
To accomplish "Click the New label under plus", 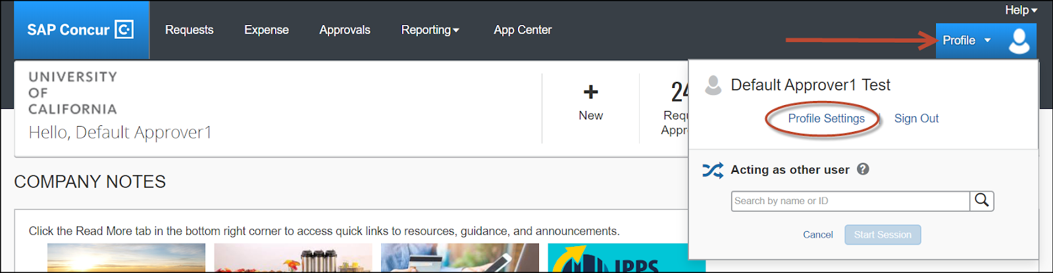I will click(590, 115).
